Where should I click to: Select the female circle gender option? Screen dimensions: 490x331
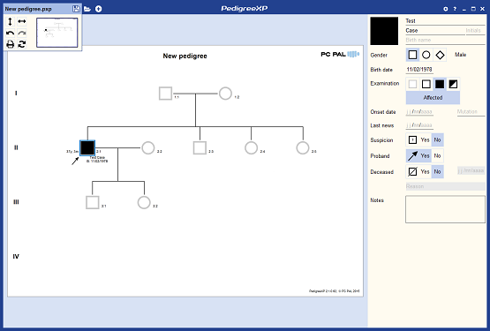(426, 55)
